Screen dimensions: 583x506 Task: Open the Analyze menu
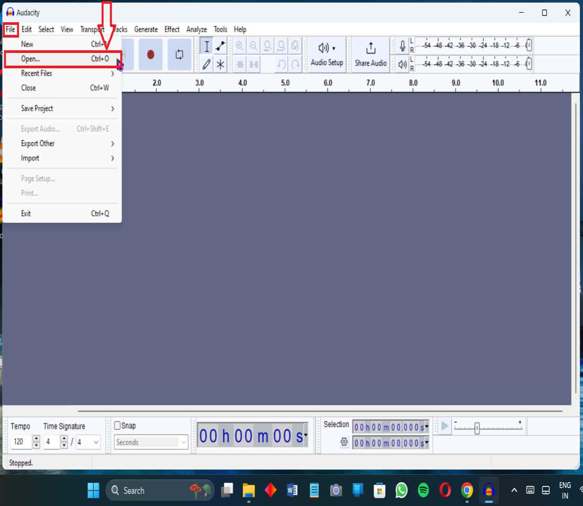click(196, 29)
